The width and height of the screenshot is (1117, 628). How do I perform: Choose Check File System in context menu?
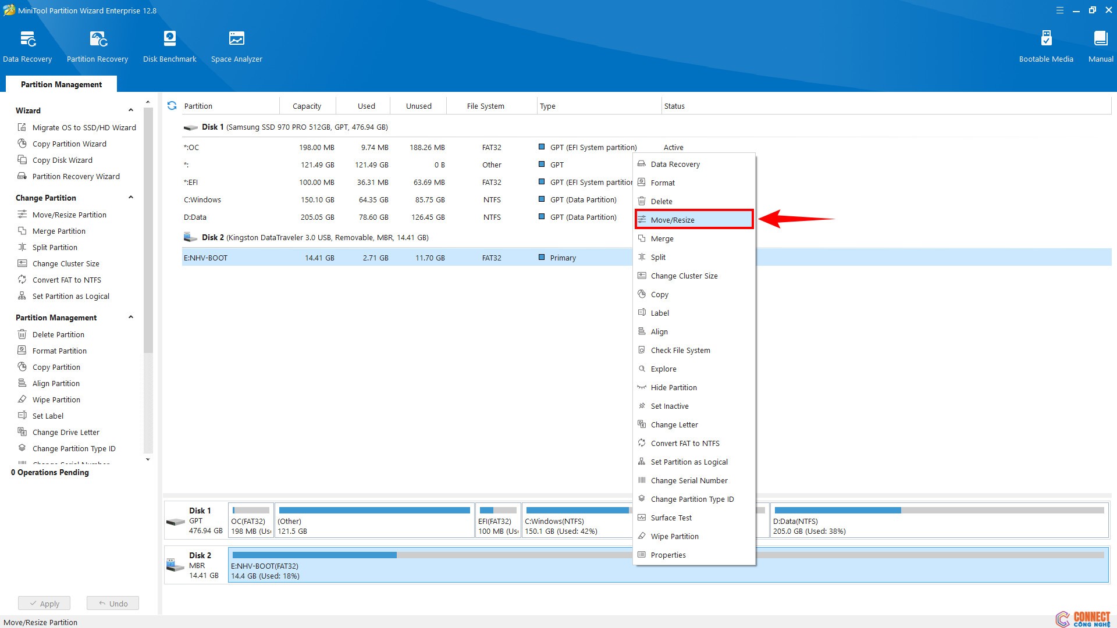(x=694, y=350)
